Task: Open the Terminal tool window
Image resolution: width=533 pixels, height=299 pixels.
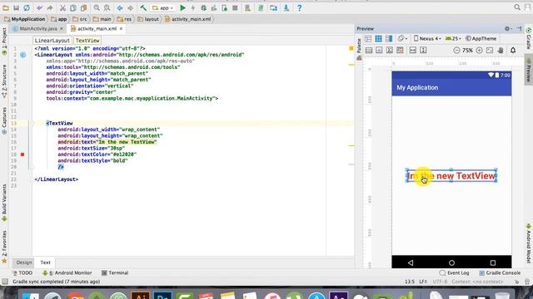Action: pos(115,273)
